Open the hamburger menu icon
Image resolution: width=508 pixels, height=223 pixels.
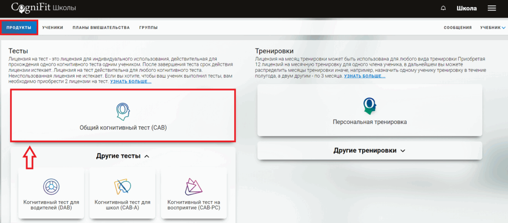click(x=492, y=8)
